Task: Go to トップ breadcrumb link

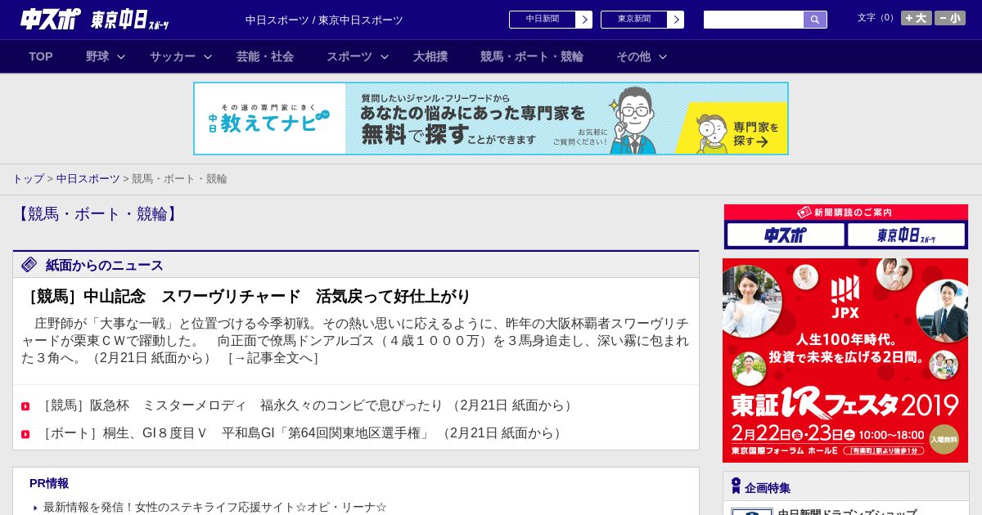Action: click(28, 178)
